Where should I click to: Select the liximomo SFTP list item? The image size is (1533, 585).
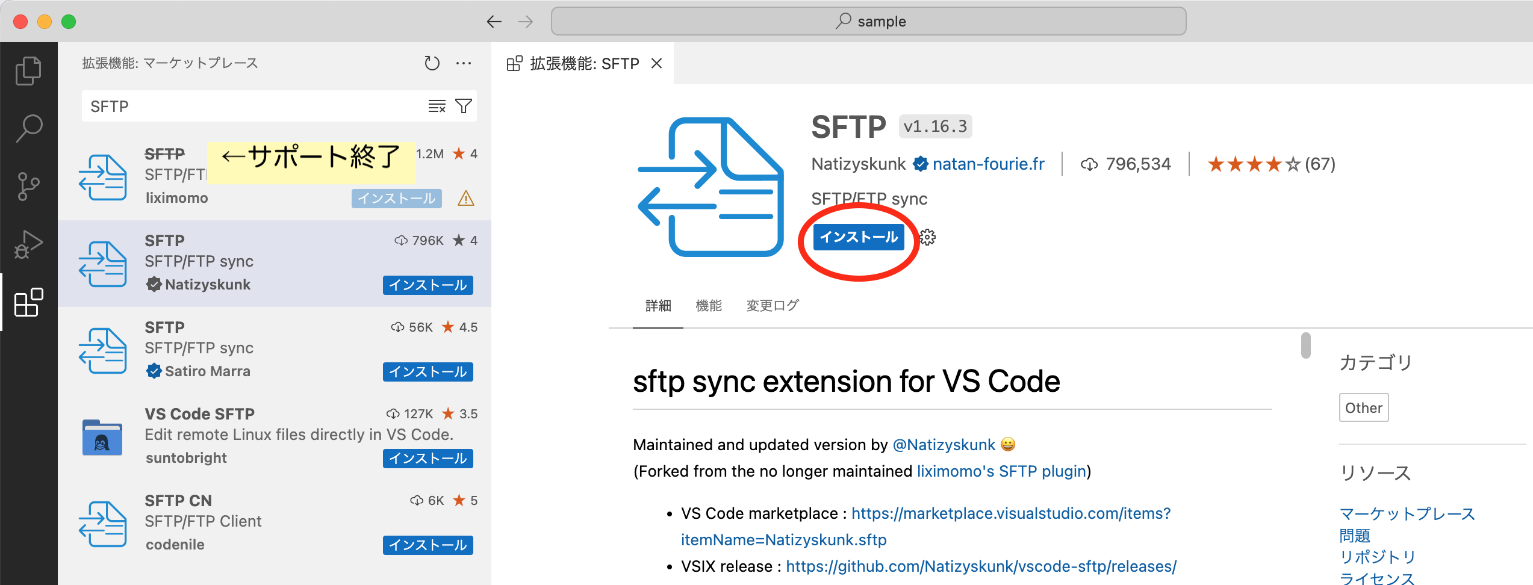coord(275,176)
